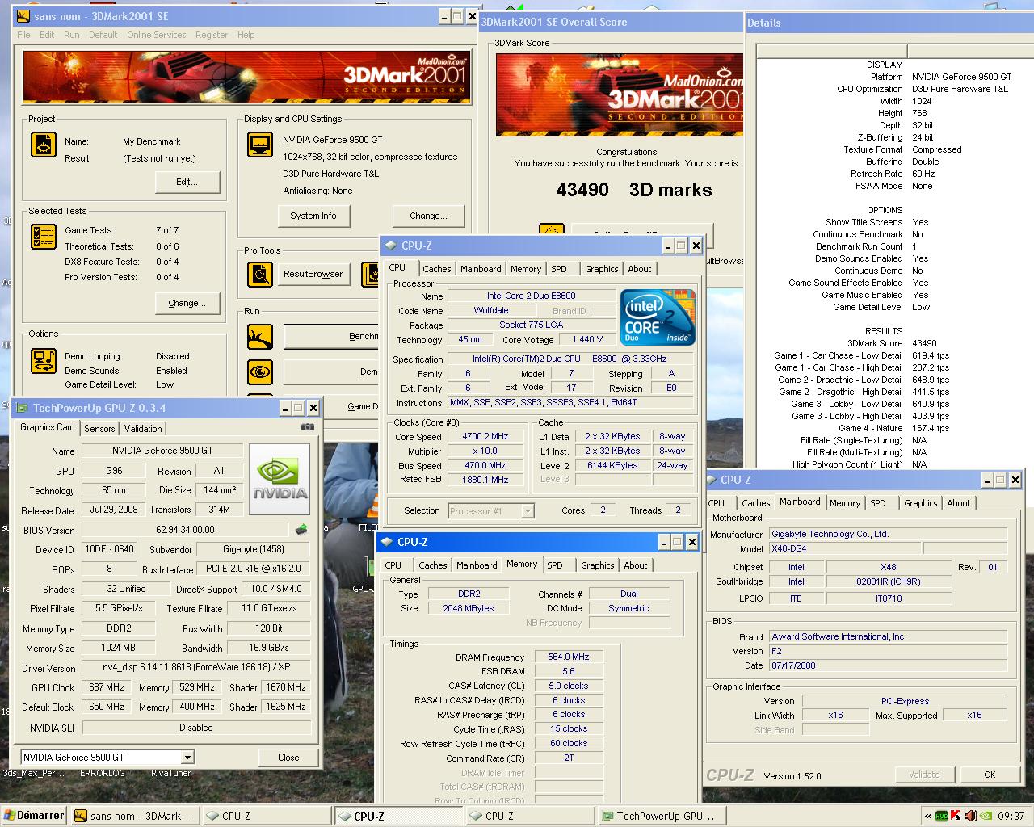Open the Processor #1 selection dropdown

527,510
